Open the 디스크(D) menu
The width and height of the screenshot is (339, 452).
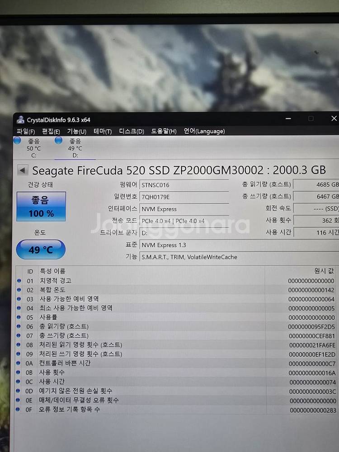[132, 132]
